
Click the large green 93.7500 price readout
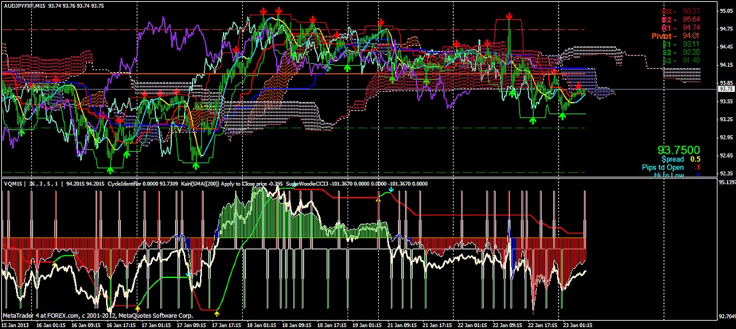click(678, 150)
